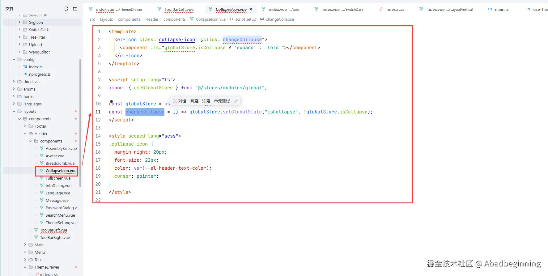Click the comment (注释) button
548x276 pixels.
(206, 101)
